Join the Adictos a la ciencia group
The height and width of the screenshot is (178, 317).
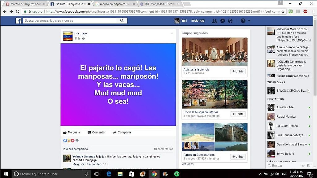[x=238, y=72]
